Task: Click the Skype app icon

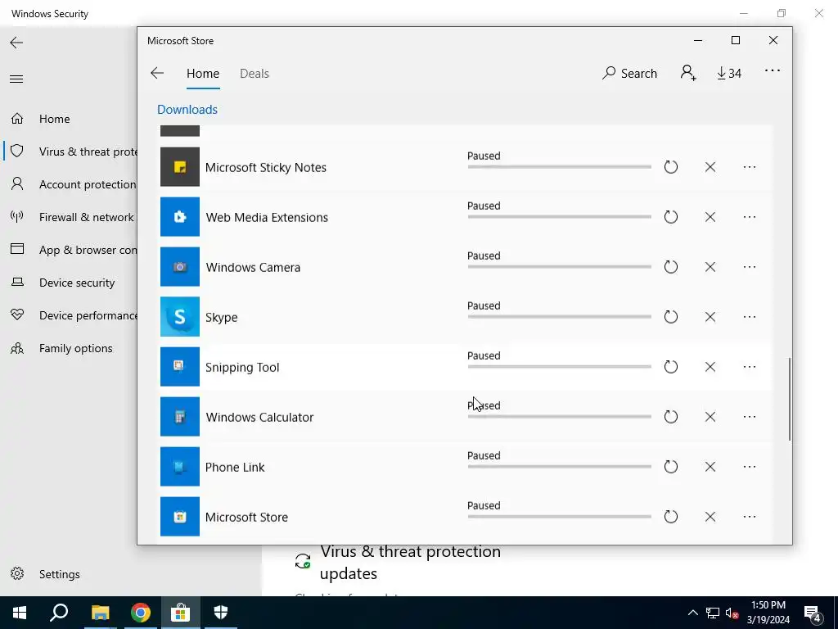Action: coord(180,317)
